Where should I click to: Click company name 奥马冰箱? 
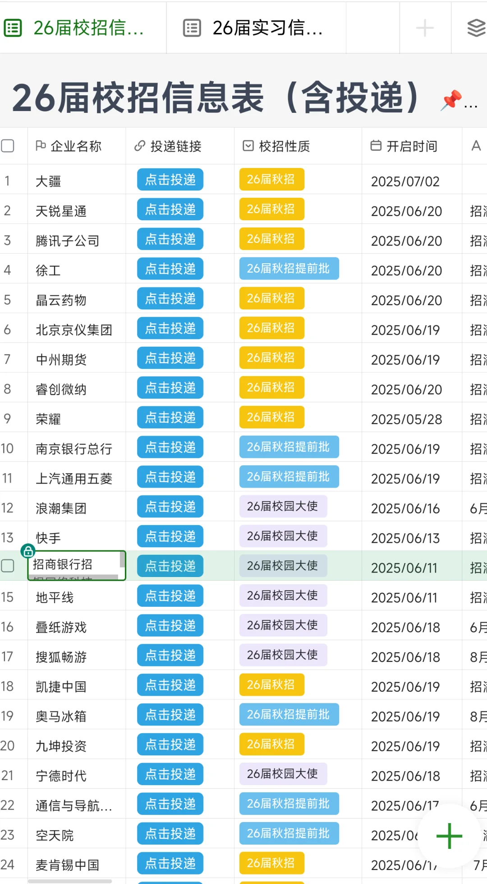pos(61,717)
